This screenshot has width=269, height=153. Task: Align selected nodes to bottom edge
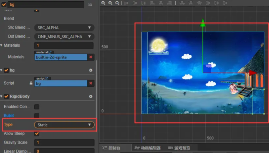[x=143, y=3]
